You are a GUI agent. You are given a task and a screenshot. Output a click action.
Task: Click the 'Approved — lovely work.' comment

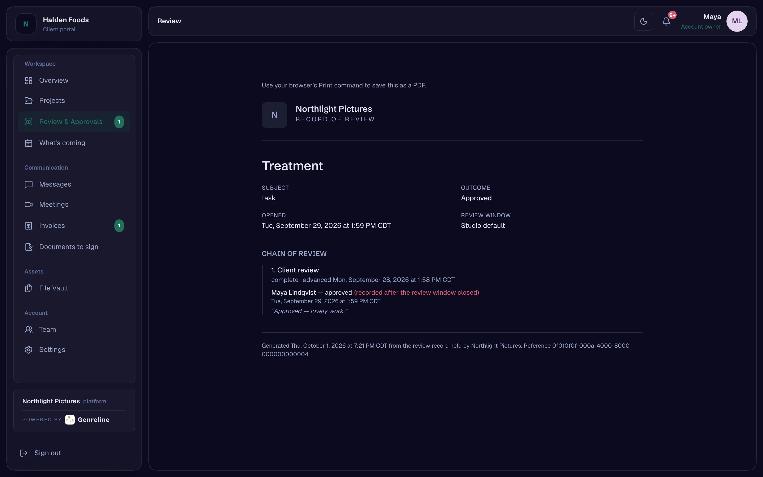[309, 311]
